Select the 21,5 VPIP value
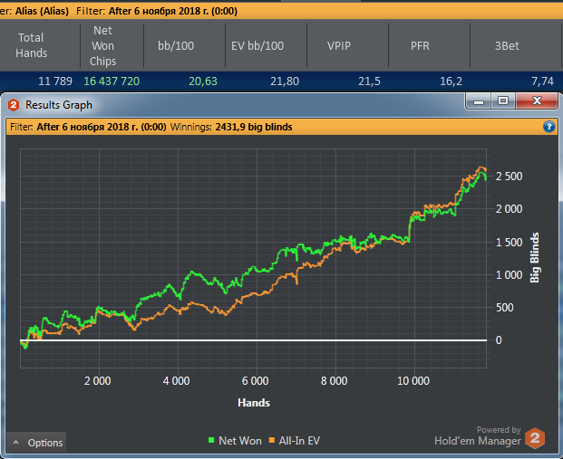Screen dimensions: 563x459 coord(369,81)
